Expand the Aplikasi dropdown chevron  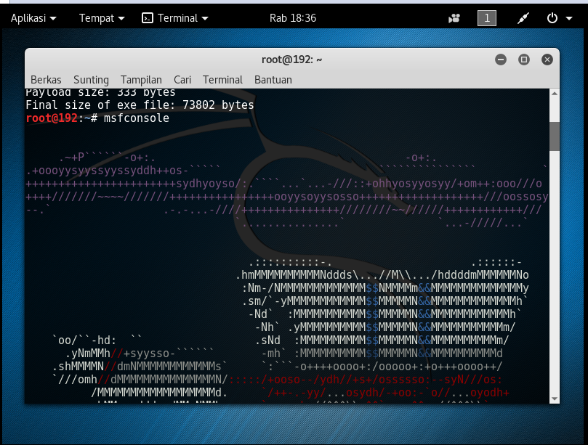pos(53,17)
